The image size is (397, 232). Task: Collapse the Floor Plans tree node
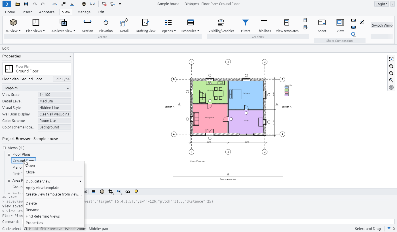pyautogui.click(x=9, y=154)
